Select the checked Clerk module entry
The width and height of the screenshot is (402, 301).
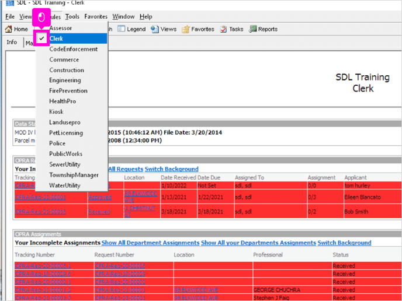pyautogui.click(x=71, y=38)
